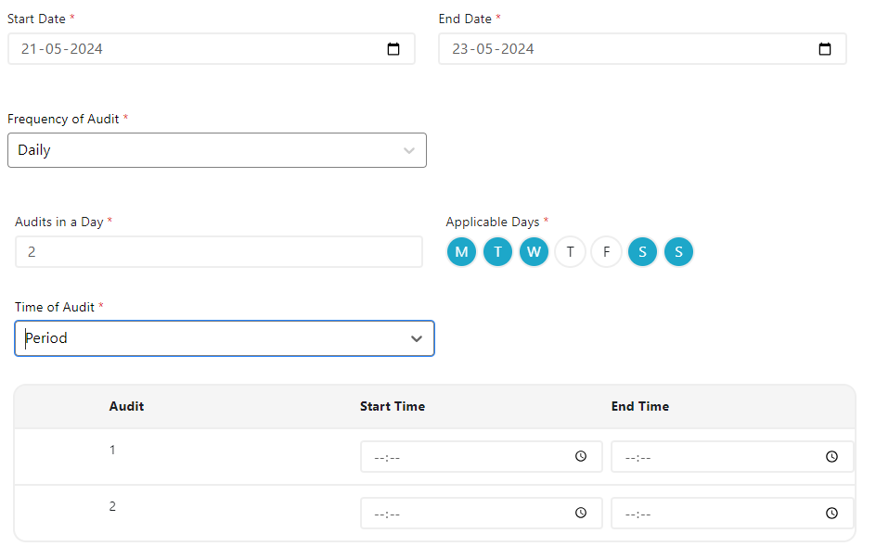Click clock icon for Audit 2 End Time
This screenshot has height=559, width=876.
point(832,513)
